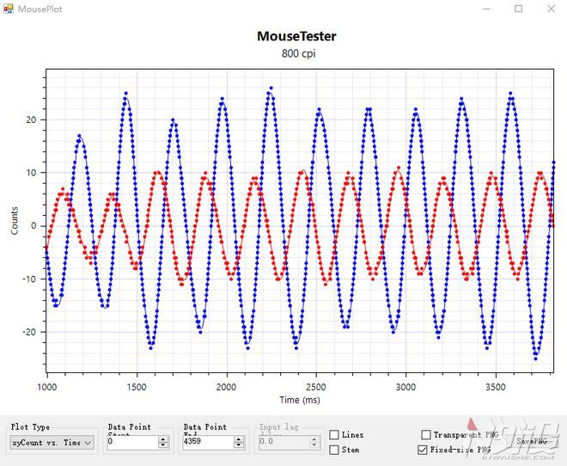Click the SavePNG button
Screen dimensions: 567x466
531,441
